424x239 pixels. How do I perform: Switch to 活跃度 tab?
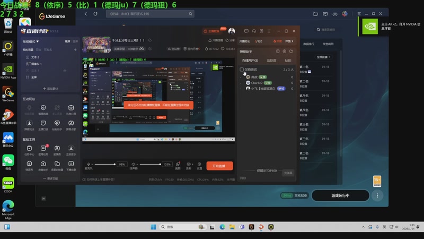click(271, 61)
